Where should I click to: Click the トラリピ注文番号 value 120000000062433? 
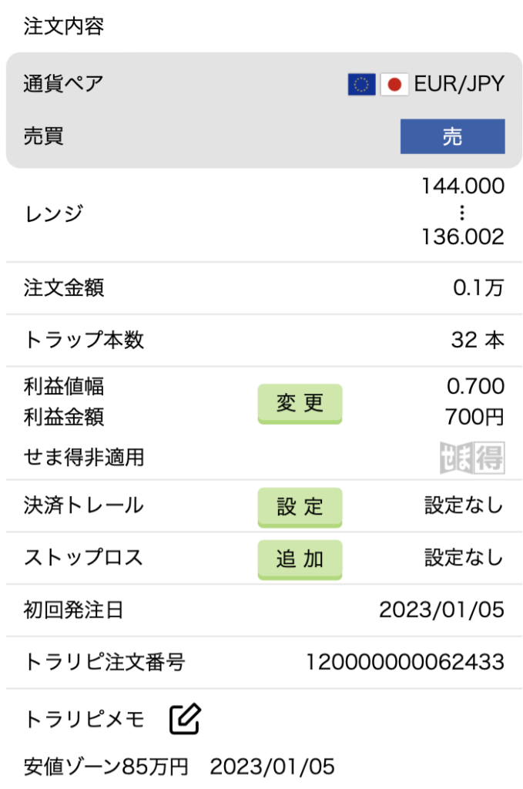coord(405,662)
